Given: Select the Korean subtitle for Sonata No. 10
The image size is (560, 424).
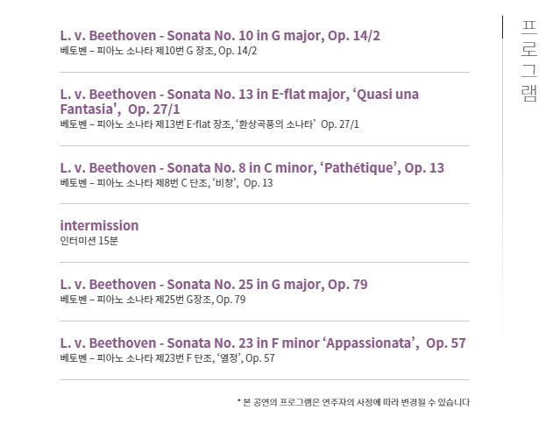Looking at the screenshot, I should (159, 51).
